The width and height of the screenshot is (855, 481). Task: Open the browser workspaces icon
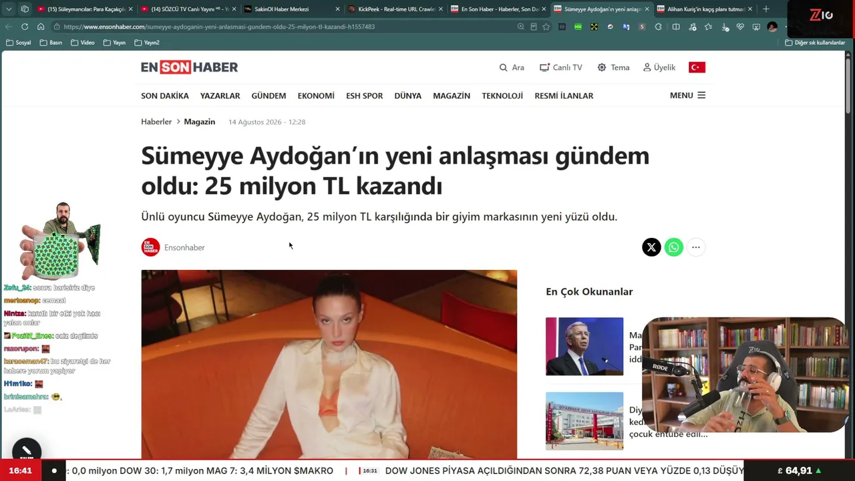click(x=25, y=9)
